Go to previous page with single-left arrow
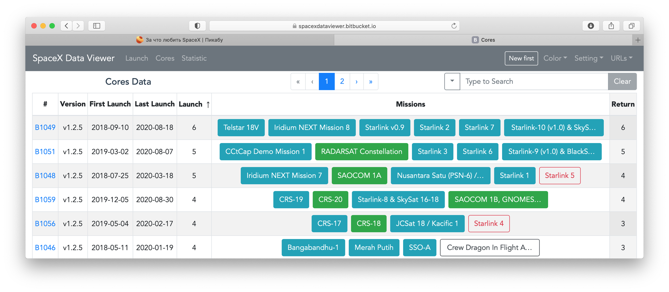Image resolution: width=669 pixels, height=292 pixels. coord(312,82)
